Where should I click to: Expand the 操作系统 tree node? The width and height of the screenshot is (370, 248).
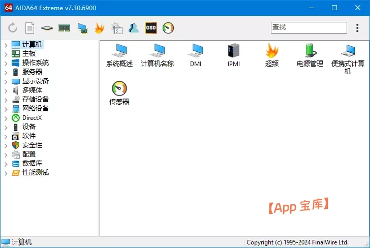6,63
